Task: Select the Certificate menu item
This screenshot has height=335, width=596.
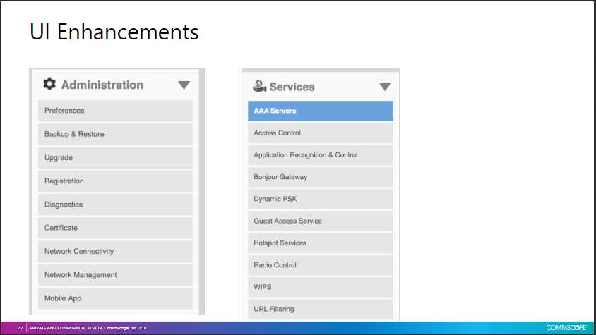Action: click(115, 228)
